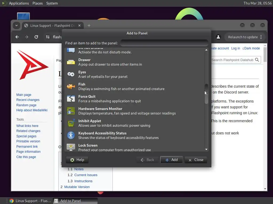Click the Add button

171,160
